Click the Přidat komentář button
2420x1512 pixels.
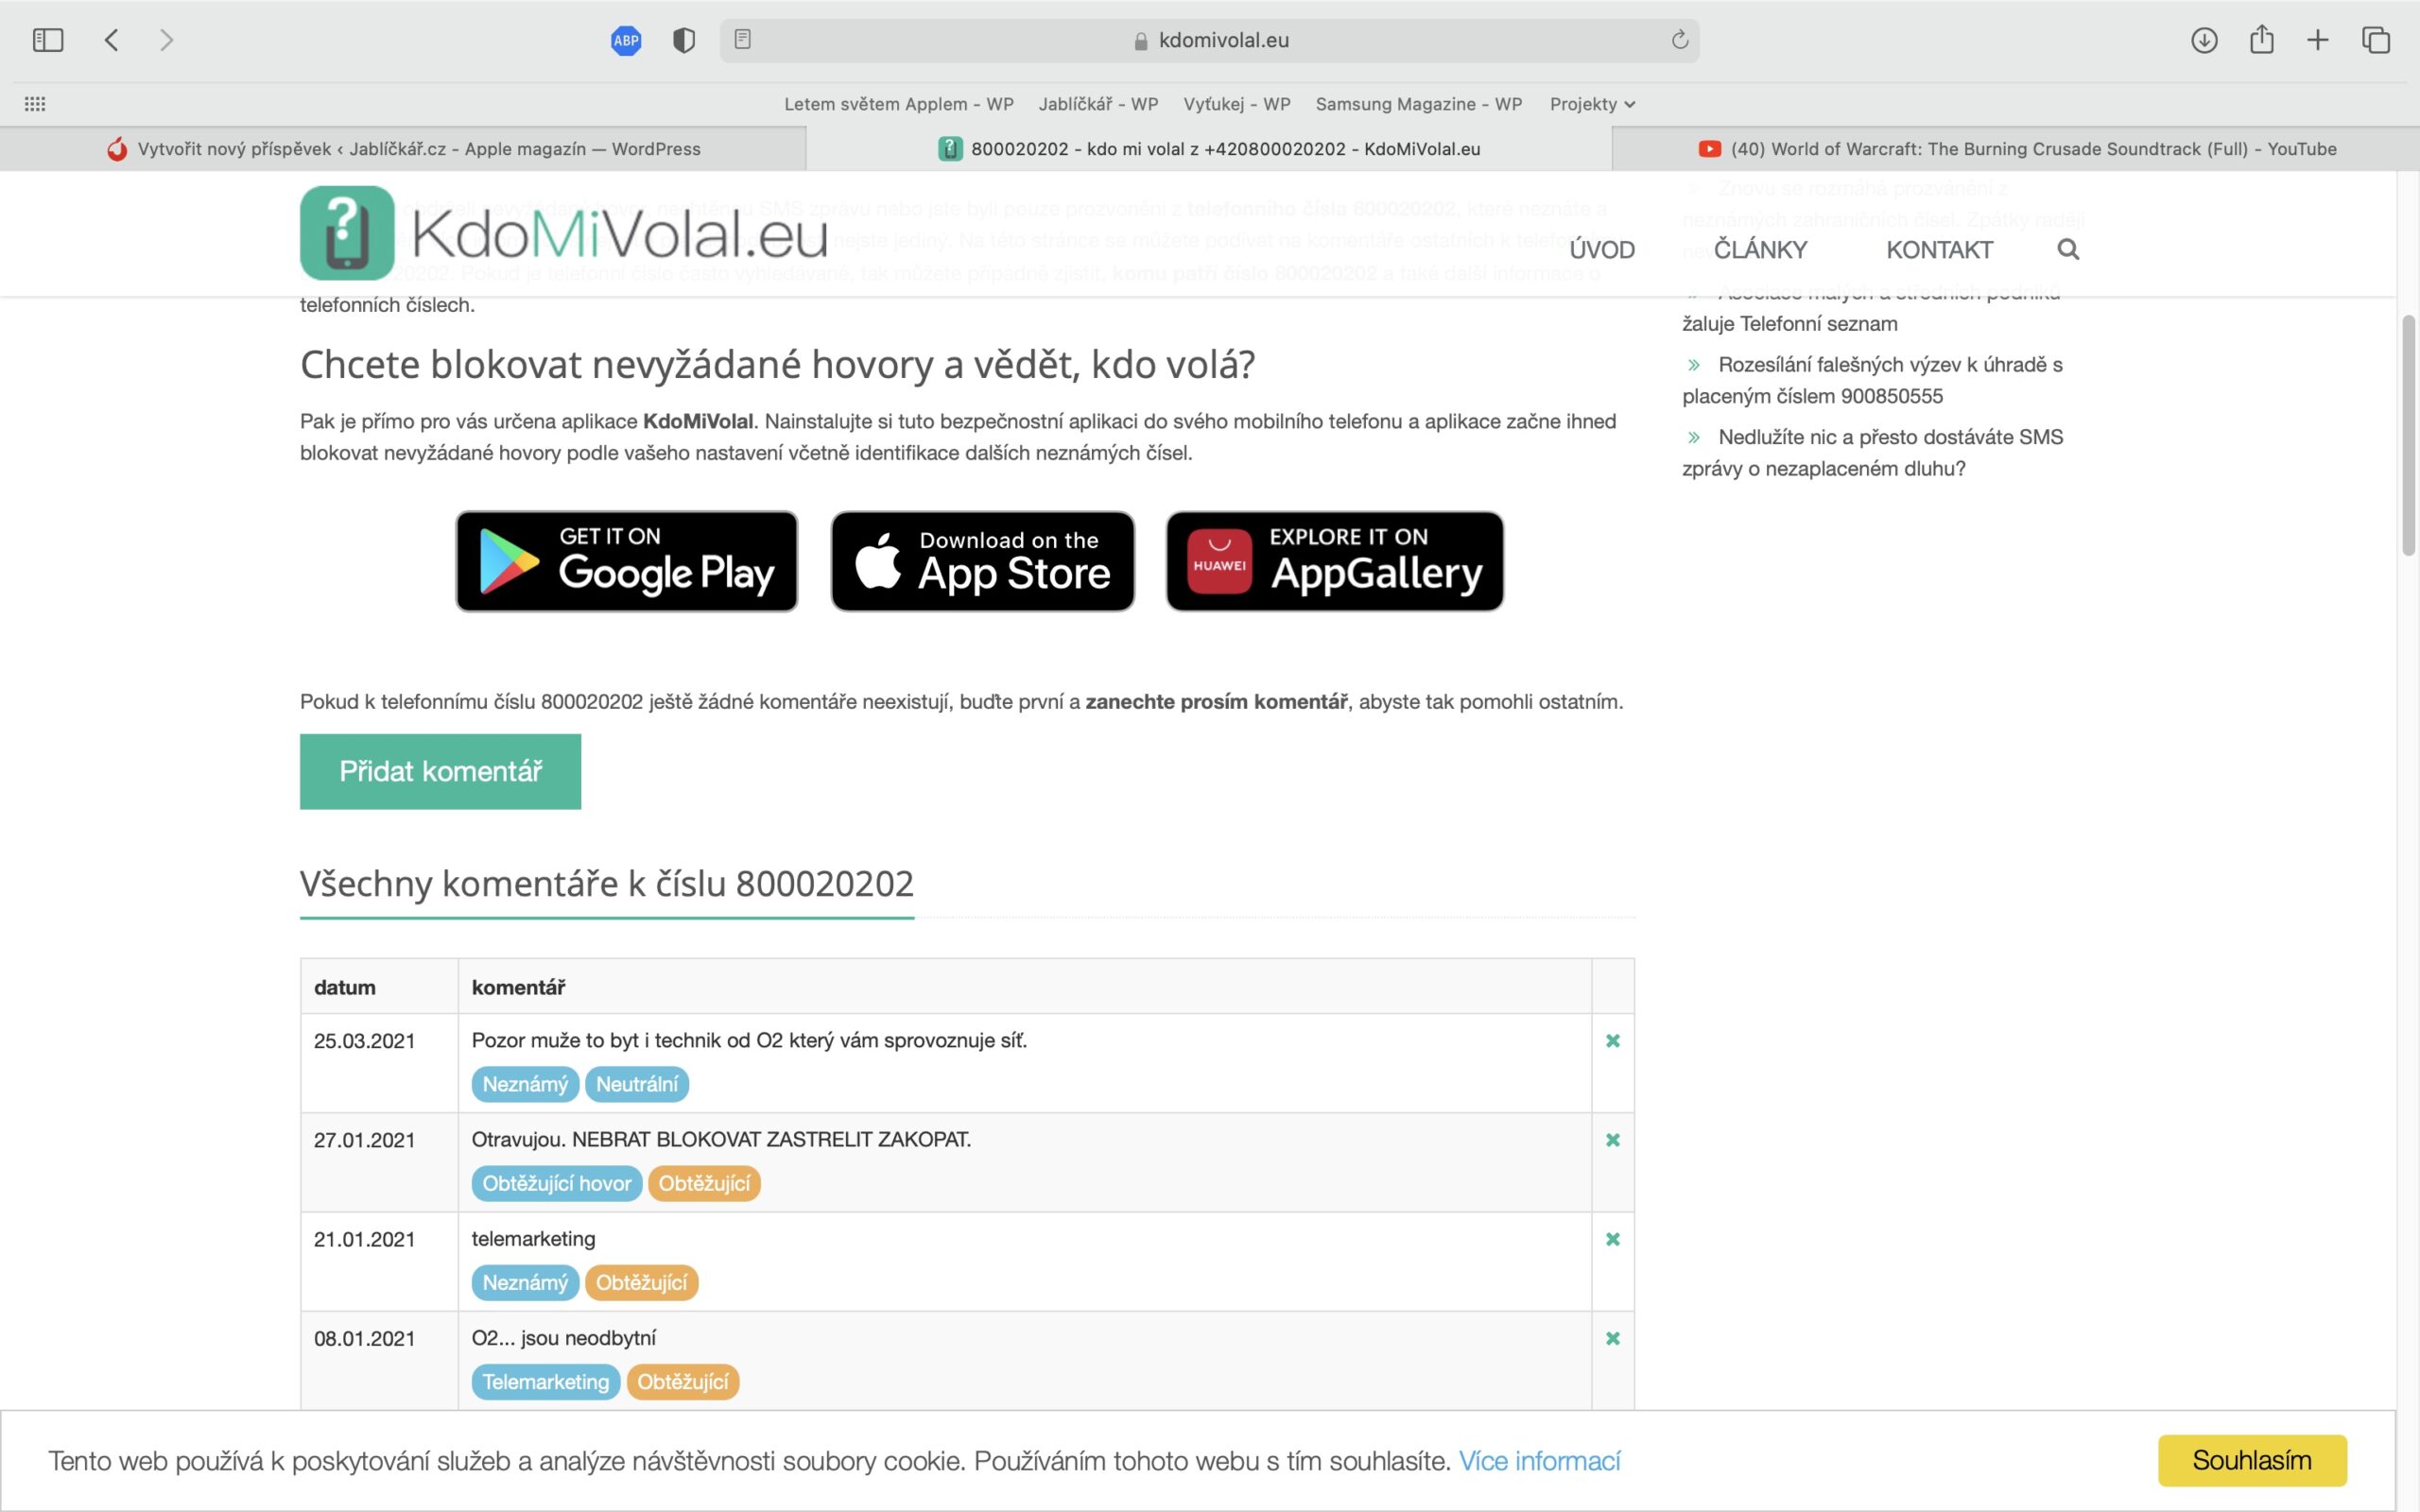(440, 771)
